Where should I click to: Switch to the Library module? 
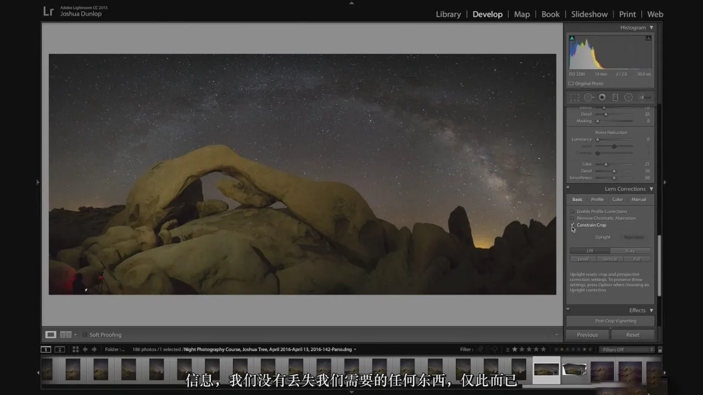point(448,14)
